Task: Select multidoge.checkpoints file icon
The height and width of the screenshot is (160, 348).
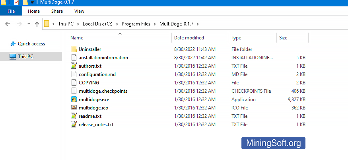Action: click(74, 91)
